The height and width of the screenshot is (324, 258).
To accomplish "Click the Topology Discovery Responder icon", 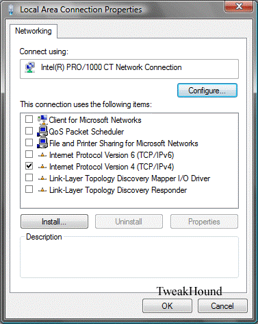I will (42, 190).
